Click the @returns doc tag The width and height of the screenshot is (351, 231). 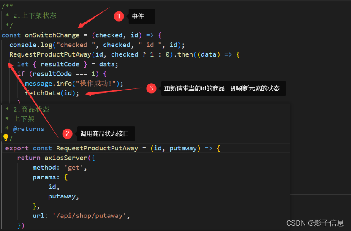(x=28, y=129)
